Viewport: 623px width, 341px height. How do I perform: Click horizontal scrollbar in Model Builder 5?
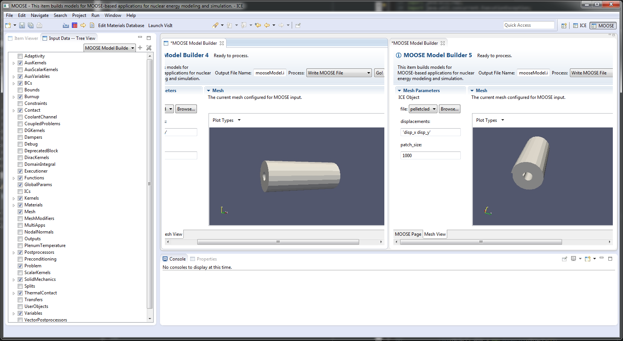tap(481, 242)
